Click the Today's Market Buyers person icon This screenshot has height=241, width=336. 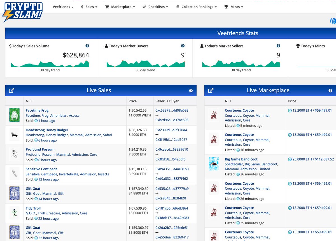[x=106, y=46]
